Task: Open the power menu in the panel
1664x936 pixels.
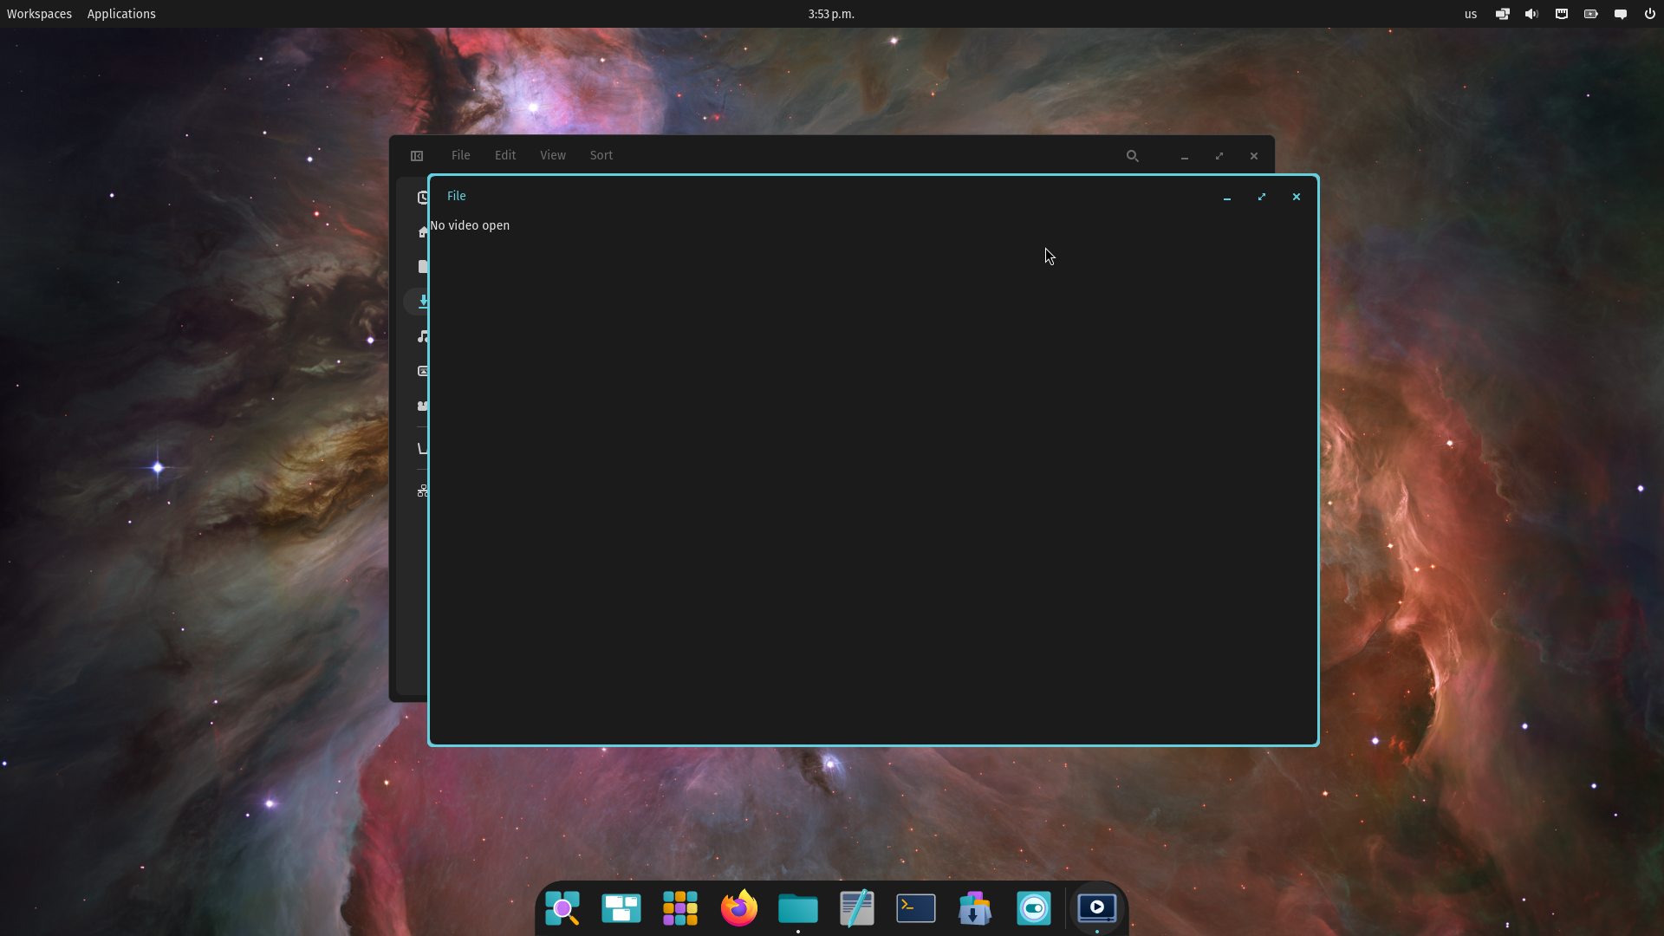Action: (1650, 14)
